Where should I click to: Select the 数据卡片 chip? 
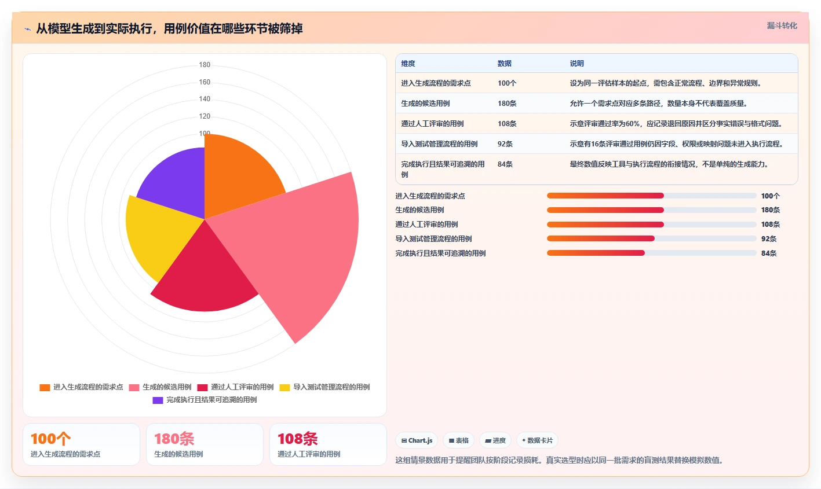point(537,440)
